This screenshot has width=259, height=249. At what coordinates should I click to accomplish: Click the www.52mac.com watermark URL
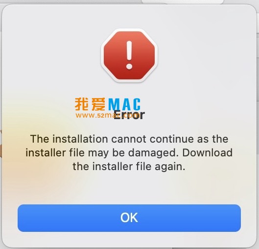pos(108,115)
